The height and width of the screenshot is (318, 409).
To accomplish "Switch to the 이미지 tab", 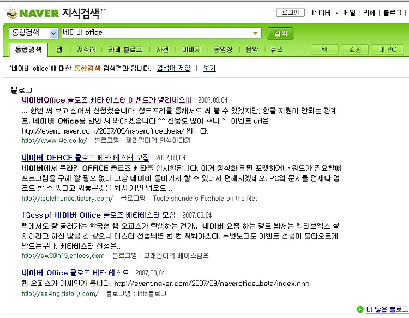I will [x=191, y=50].
